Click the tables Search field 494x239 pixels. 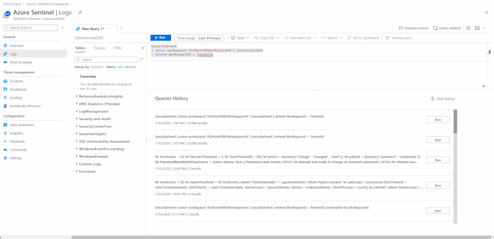tap(106, 60)
